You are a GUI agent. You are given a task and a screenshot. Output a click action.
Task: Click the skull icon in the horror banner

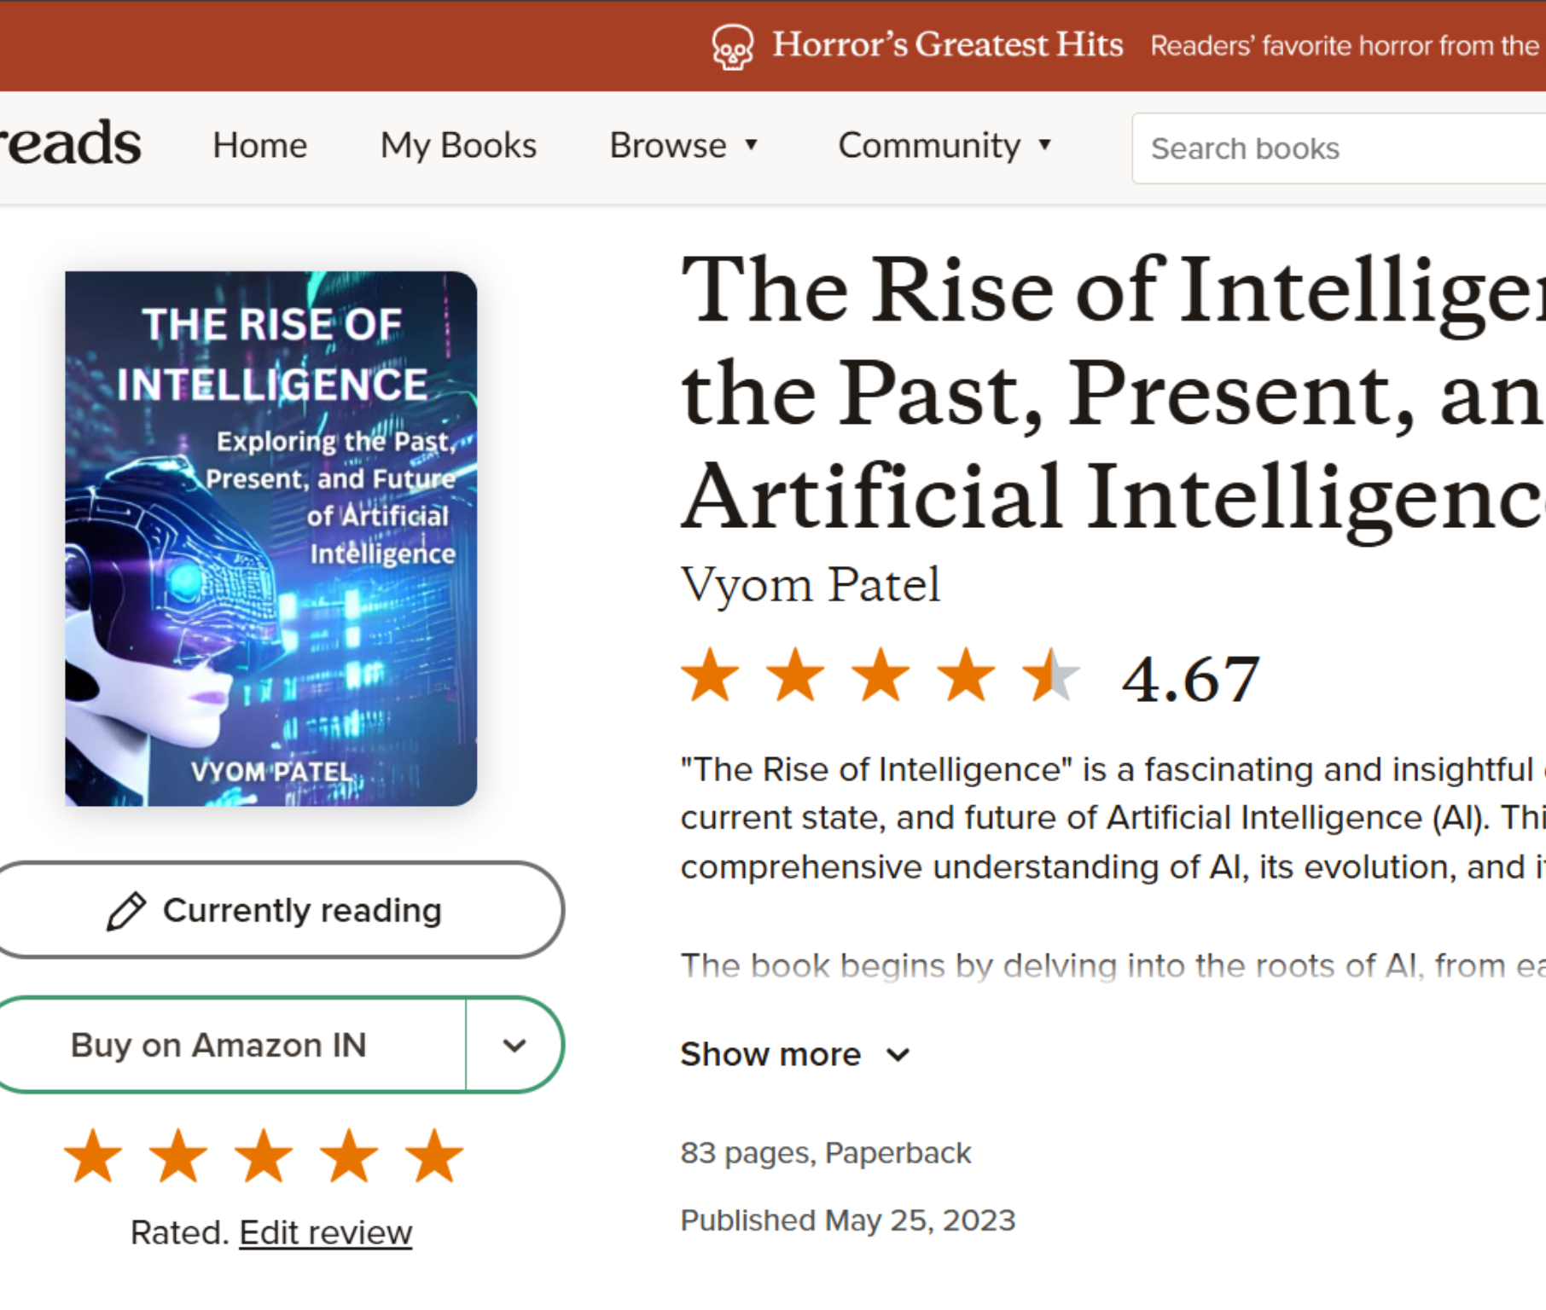732,46
